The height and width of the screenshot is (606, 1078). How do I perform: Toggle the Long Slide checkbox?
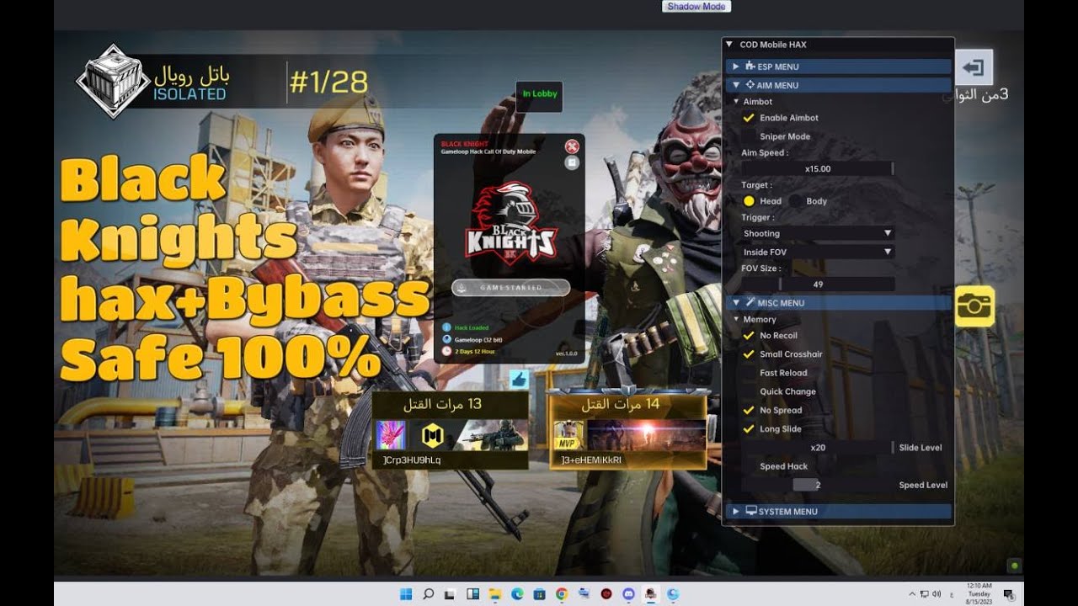click(748, 429)
